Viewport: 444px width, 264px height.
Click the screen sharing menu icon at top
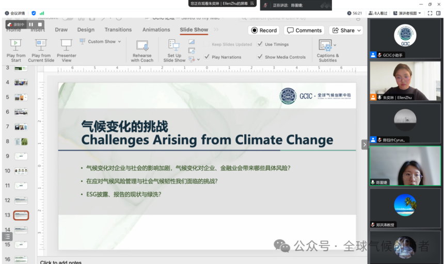click(252, 4)
